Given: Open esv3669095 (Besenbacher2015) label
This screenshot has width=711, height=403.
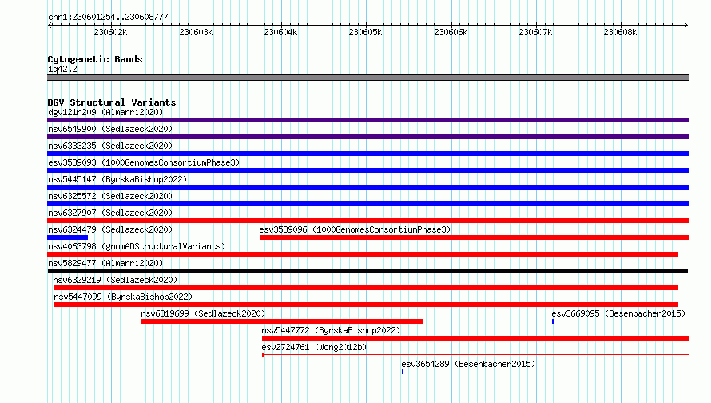Looking at the screenshot, I should [x=618, y=313].
